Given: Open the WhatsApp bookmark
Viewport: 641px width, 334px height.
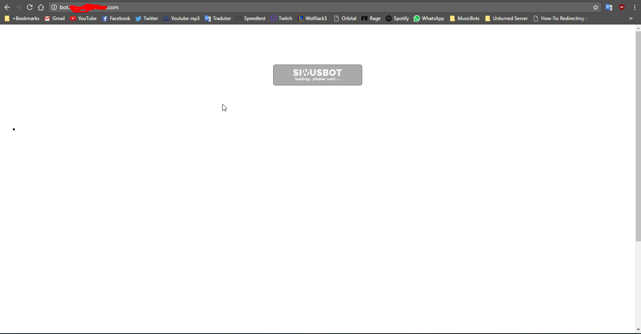Looking at the screenshot, I should pos(429,18).
